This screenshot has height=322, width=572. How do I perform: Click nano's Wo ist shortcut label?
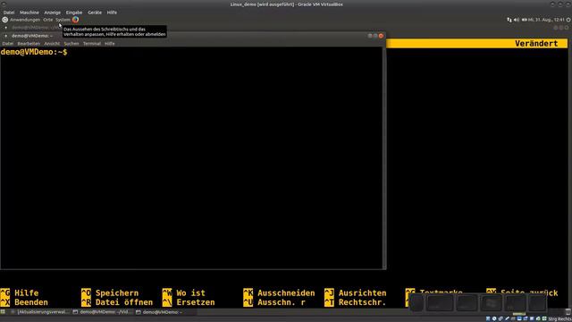[x=190, y=292]
